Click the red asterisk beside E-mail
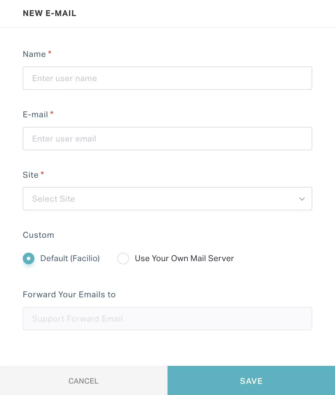This screenshot has width=335, height=395. [52, 113]
